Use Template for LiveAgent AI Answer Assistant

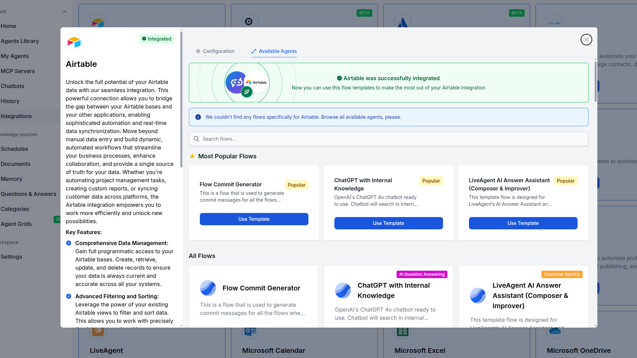pos(523,223)
